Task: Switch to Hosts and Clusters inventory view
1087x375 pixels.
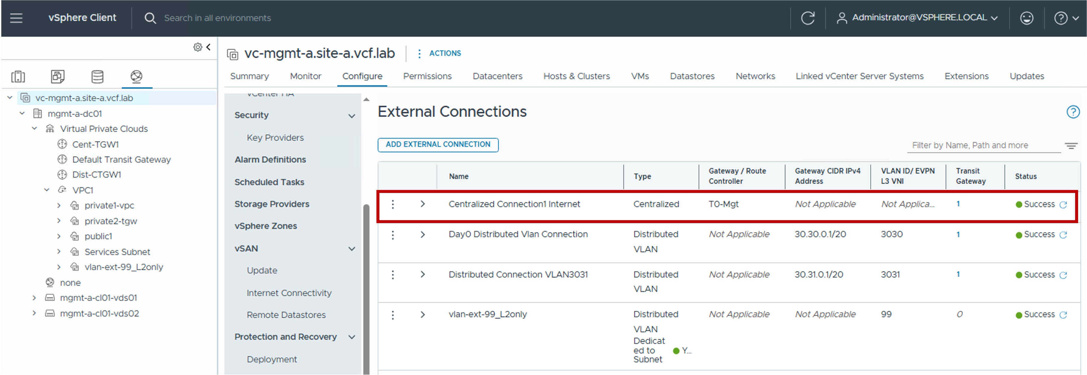Action: pos(18,76)
